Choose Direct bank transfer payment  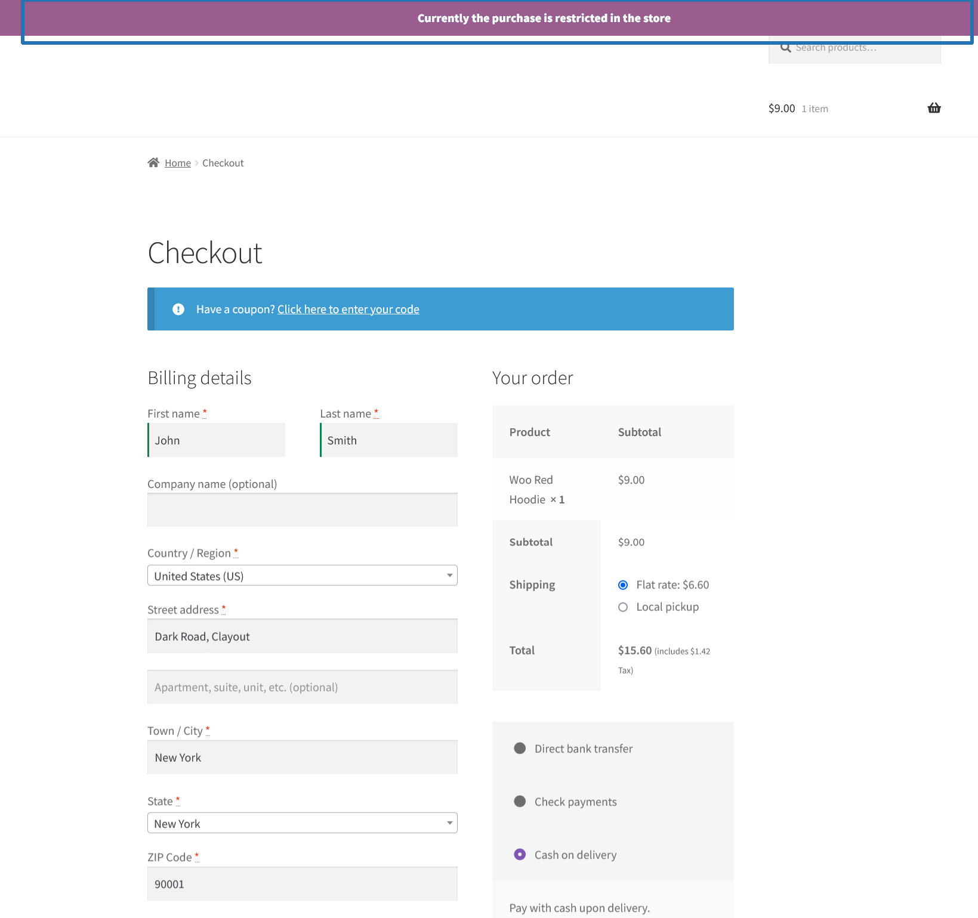click(x=520, y=748)
